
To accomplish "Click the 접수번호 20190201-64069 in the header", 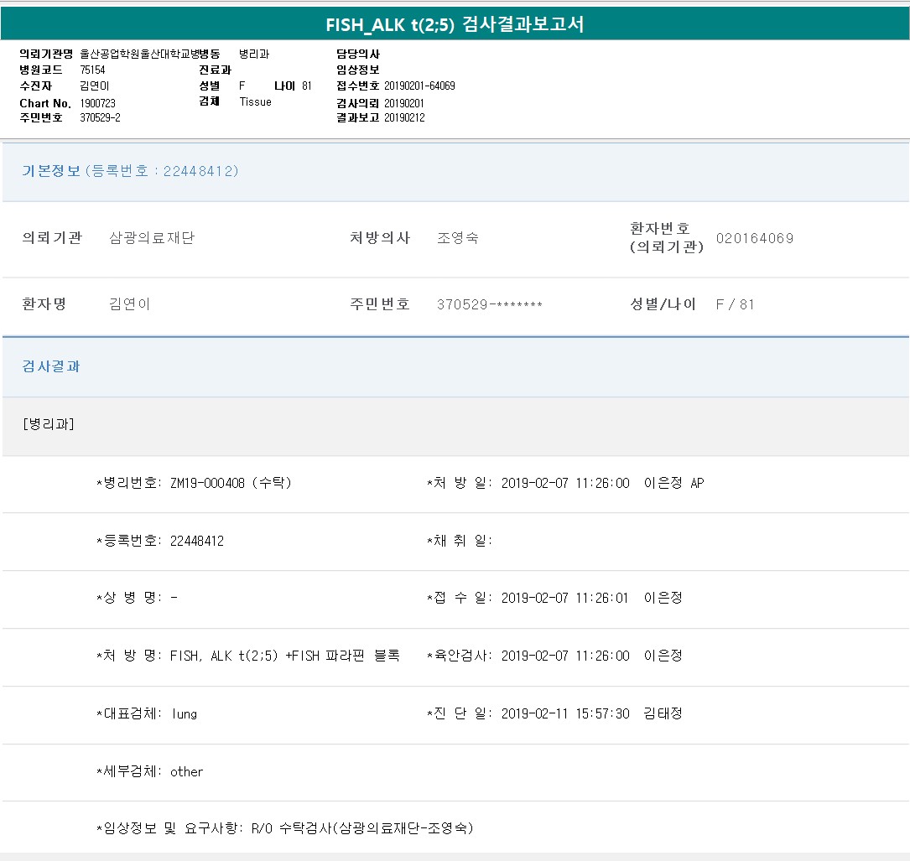I will click(419, 86).
